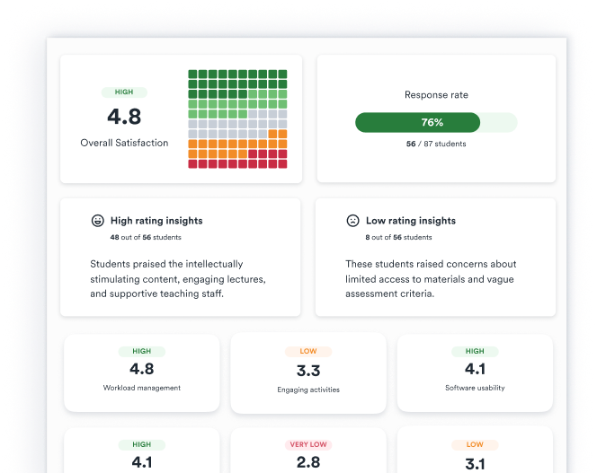The height and width of the screenshot is (473, 597).
Task: Open the Engaging activities score card
Action: tap(308, 373)
